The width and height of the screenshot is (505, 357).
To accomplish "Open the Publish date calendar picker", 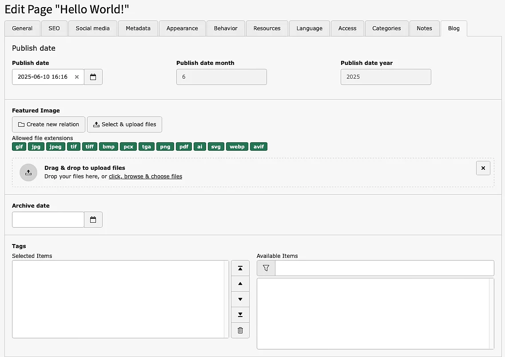I will click(93, 77).
